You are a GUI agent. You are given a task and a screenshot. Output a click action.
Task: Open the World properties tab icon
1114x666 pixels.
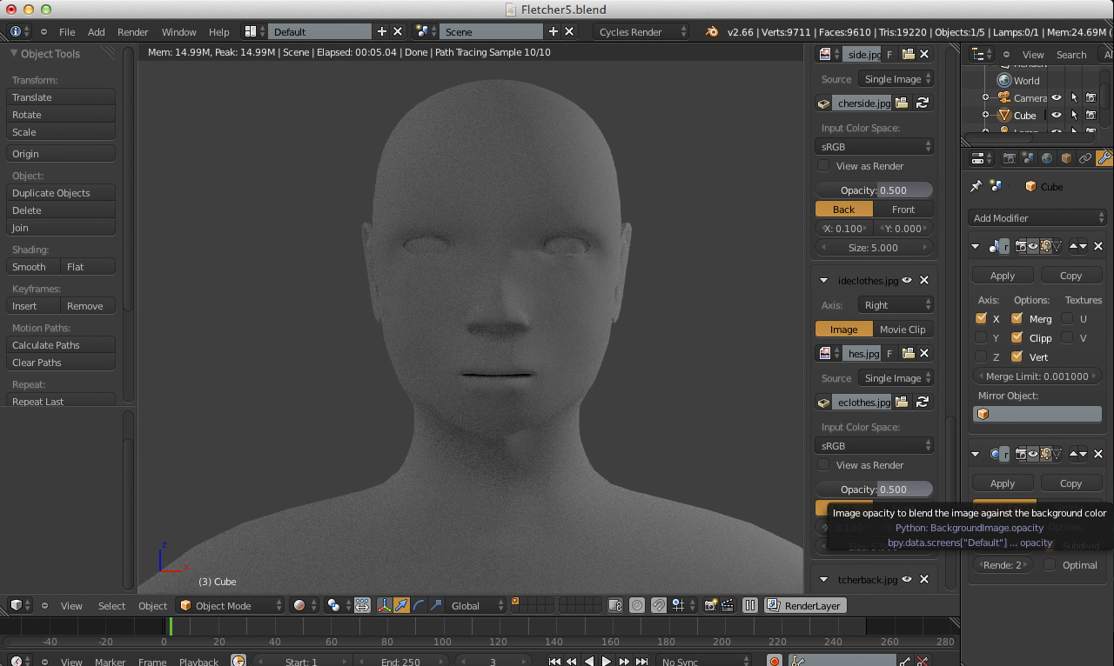tap(1047, 158)
